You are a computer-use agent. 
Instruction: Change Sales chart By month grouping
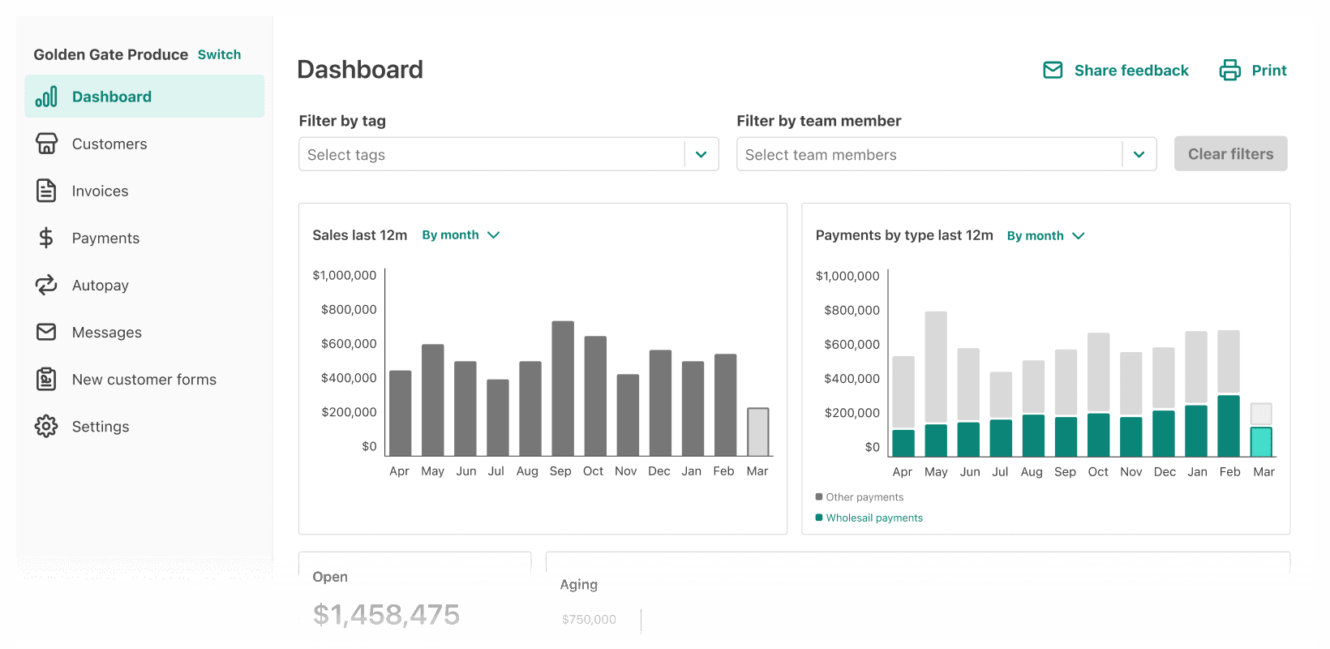coord(461,235)
